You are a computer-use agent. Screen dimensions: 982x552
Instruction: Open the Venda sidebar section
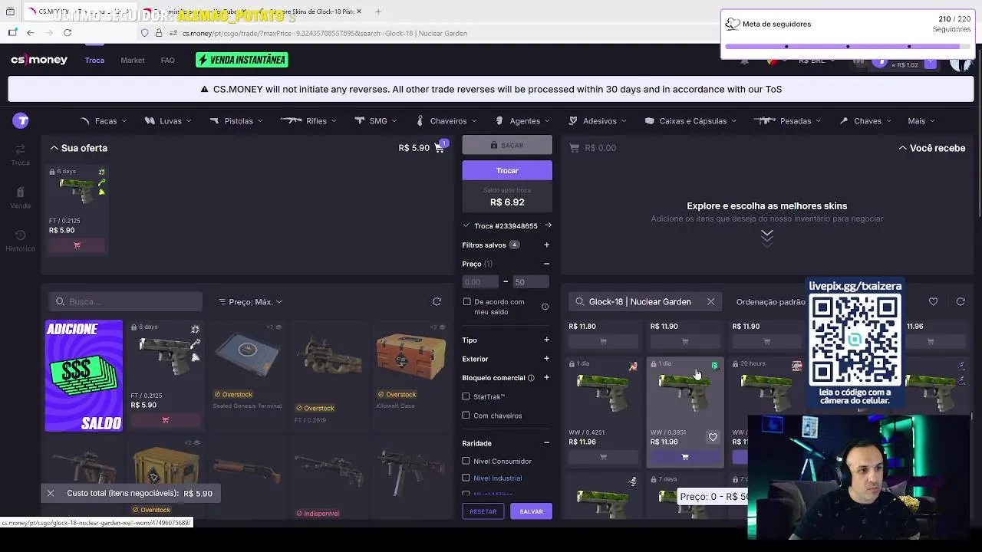tap(21, 197)
